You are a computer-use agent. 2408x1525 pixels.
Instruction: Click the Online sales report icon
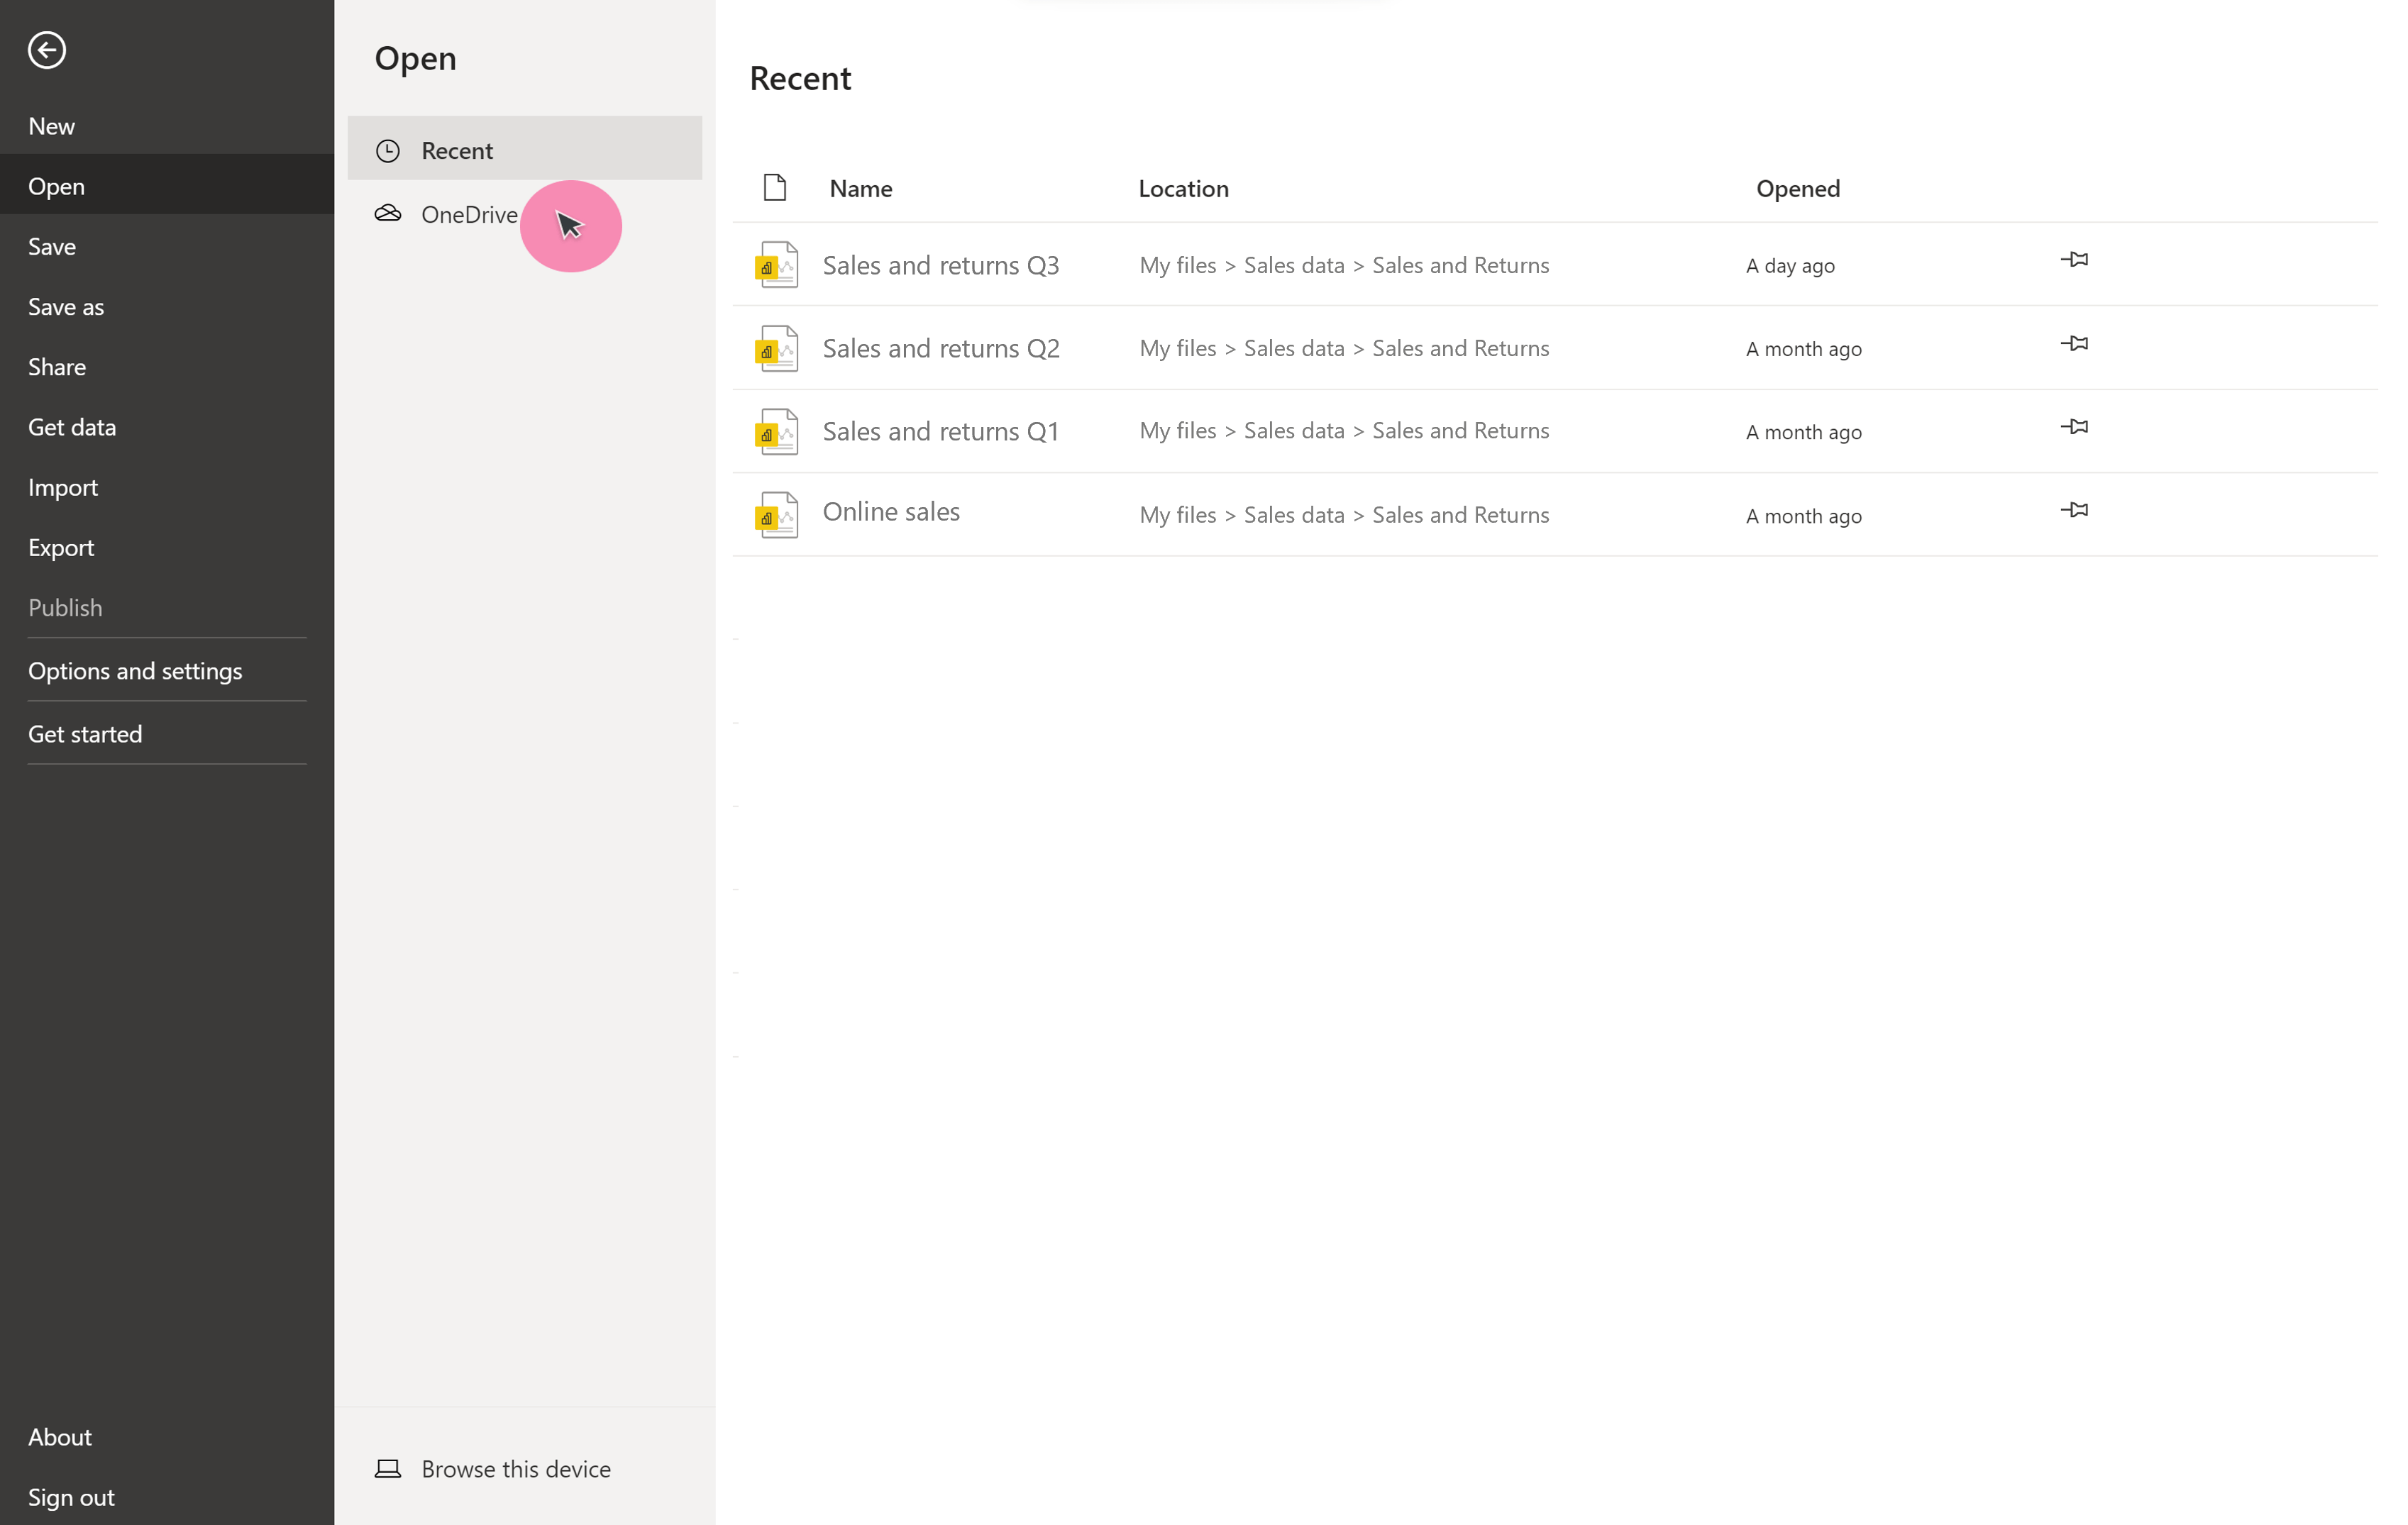[x=777, y=513]
